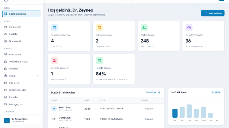Expand the Ayarlar submenu chevron
The width and height of the screenshot is (229, 128).
38,76
